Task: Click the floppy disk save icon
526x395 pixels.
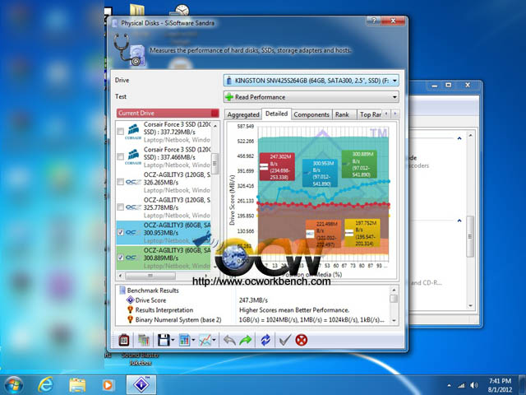Action: 164,340
